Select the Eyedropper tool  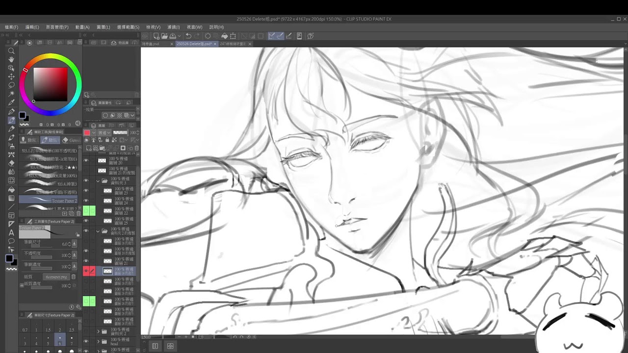coord(11,102)
